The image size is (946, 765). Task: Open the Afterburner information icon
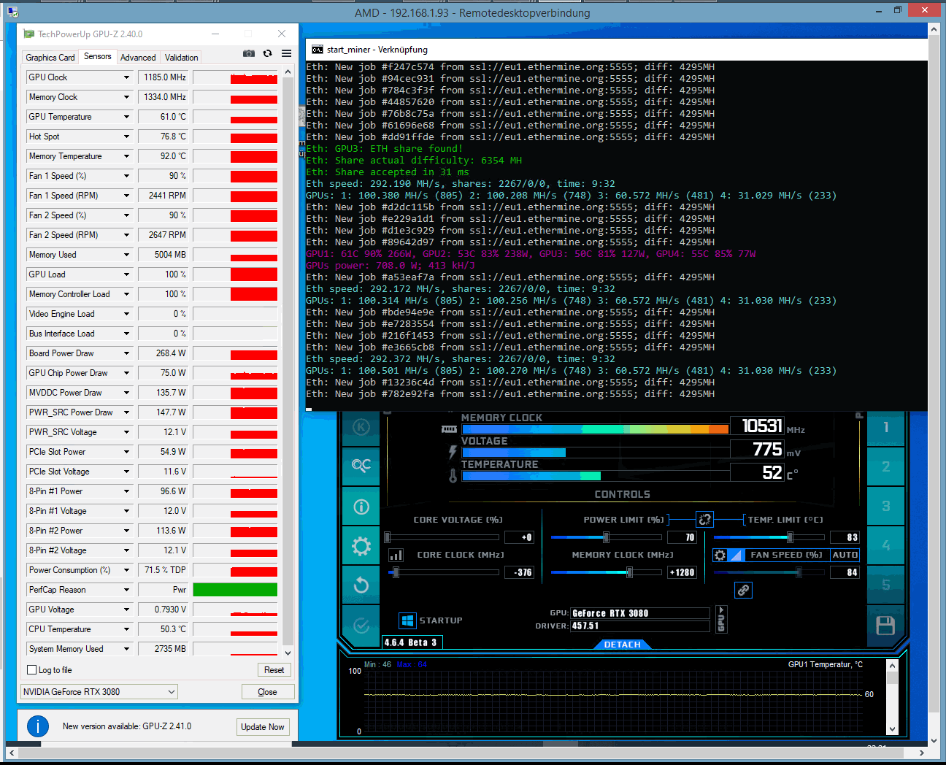[x=361, y=507]
